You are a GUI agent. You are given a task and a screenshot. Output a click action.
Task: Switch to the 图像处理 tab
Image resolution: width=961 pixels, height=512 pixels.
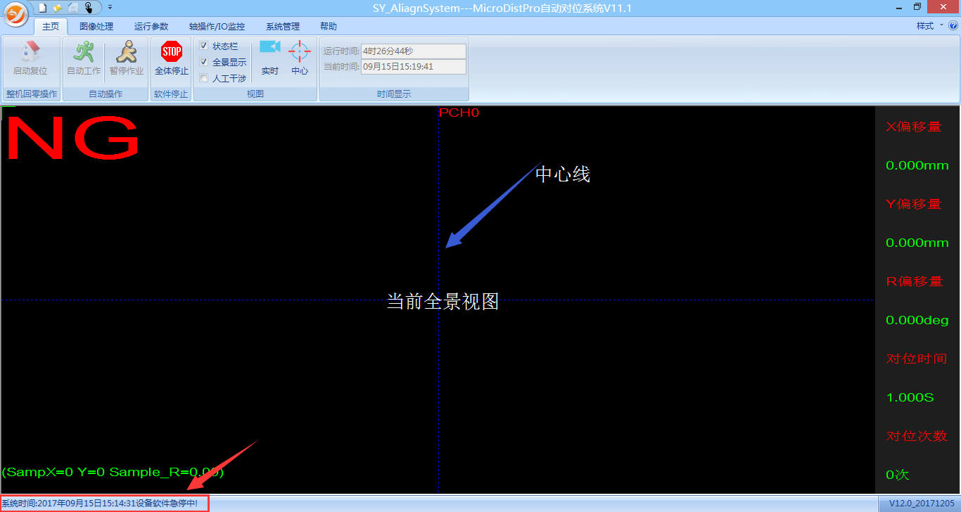[96, 27]
